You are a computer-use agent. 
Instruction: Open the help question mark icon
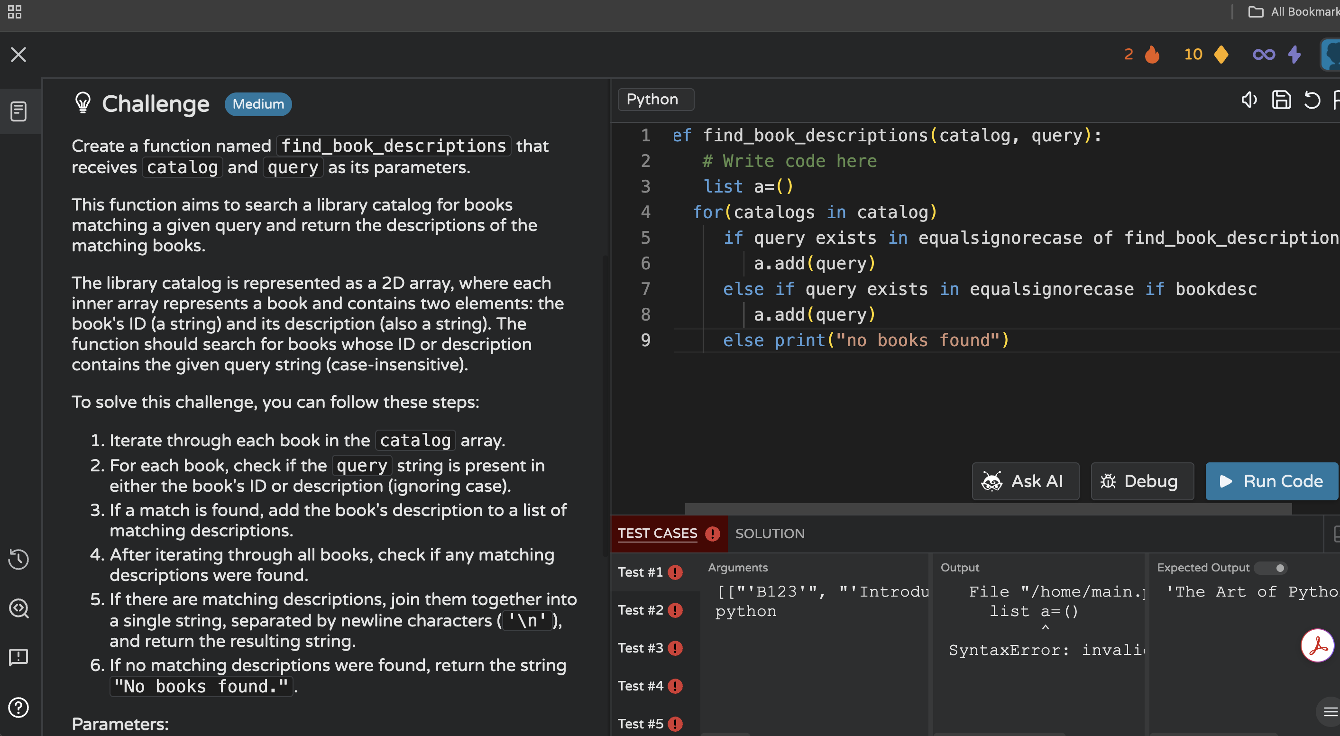tap(18, 708)
